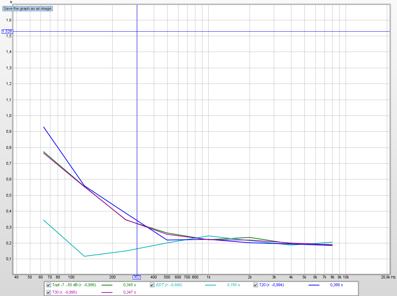Image resolution: width=397 pixels, height=296 pixels.
Task: Click the 1,0 label on time axis
Action: (8, 116)
